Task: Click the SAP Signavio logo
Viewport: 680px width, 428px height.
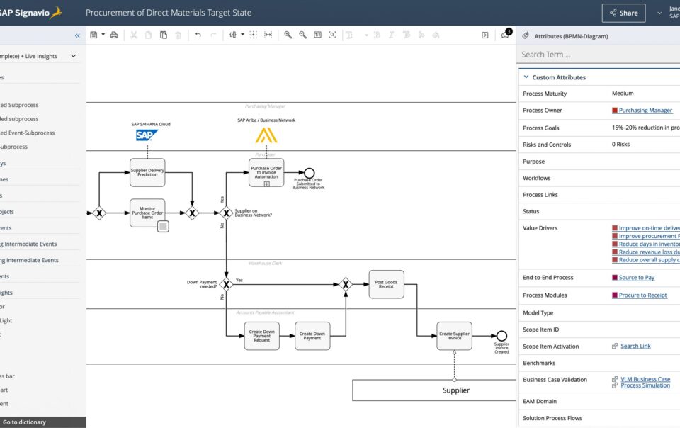Action: click(30, 13)
